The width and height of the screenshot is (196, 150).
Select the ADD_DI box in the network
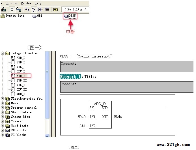point(100,115)
